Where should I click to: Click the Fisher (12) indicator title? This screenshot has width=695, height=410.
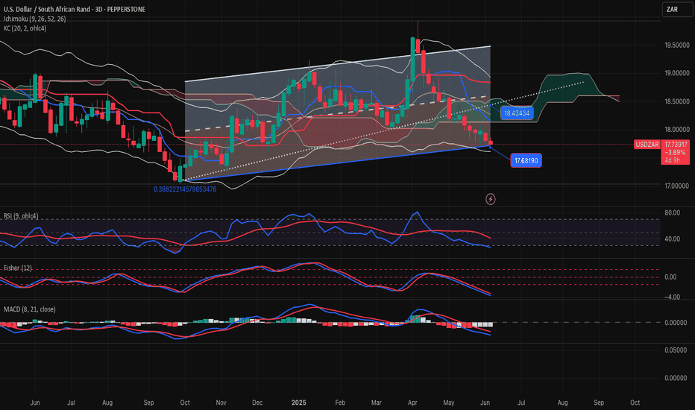tap(18, 268)
